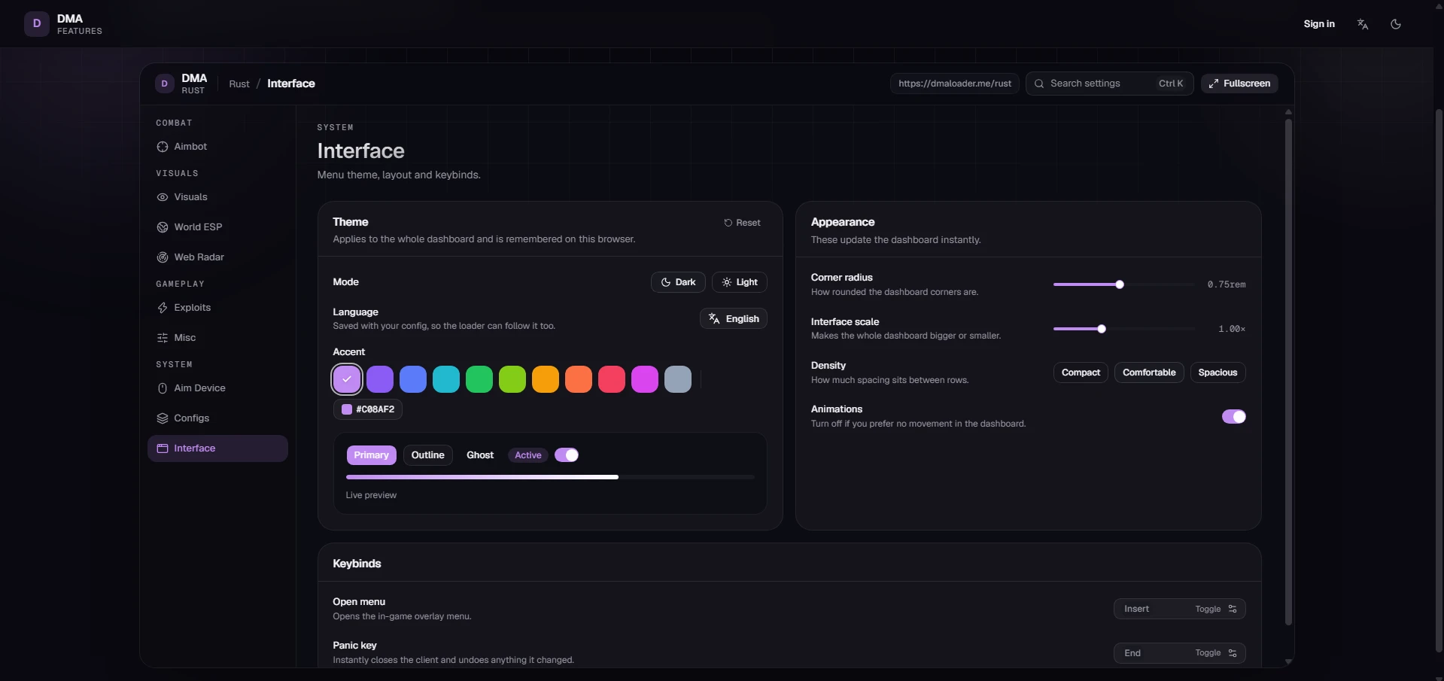Click the DMA Rust logo badge
The width and height of the screenshot is (1444, 681).
click(x=164, y=84)
